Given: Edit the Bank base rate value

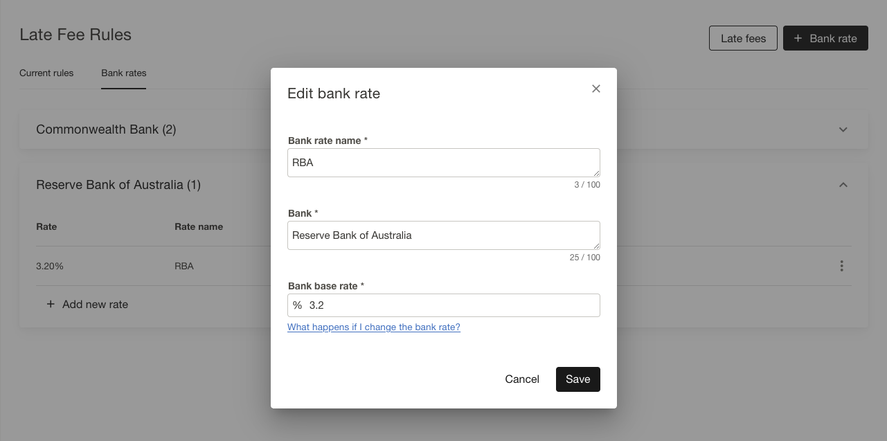Looking at the screenshot, I should click(x=450, y=305).
